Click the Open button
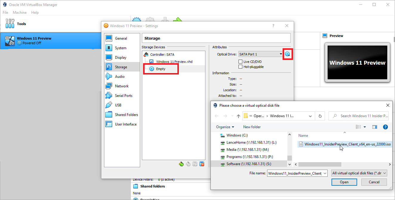Image resolution: width=395 pixels, height=200 pixels. [344, 182]
